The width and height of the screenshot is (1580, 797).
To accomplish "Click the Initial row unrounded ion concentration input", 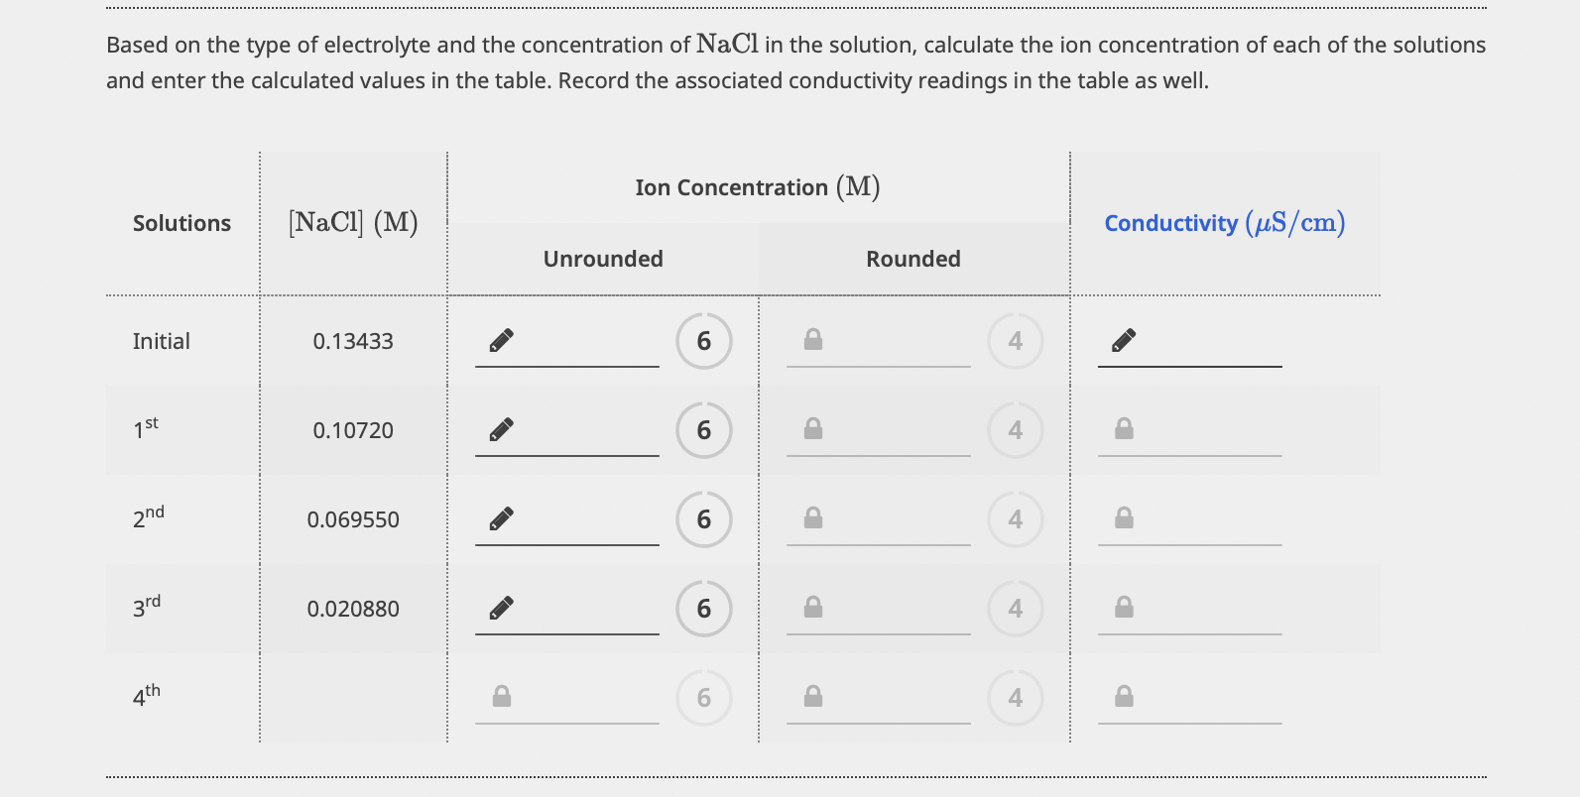I will tap(567, 342).
